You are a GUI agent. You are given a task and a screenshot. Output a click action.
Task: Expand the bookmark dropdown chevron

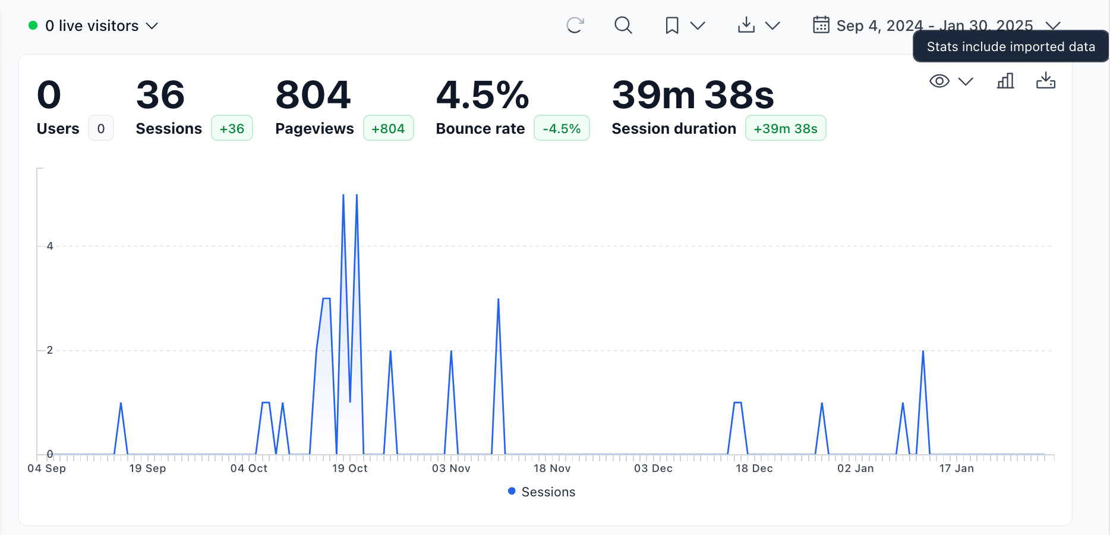[x=698, y=26]
